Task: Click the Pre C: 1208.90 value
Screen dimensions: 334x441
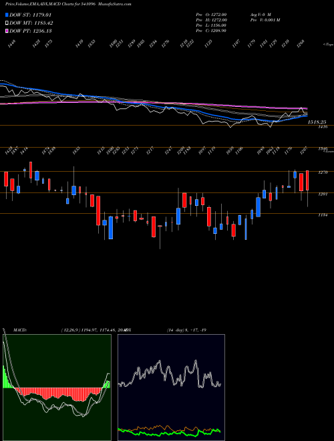Action: tap(212, 31)
